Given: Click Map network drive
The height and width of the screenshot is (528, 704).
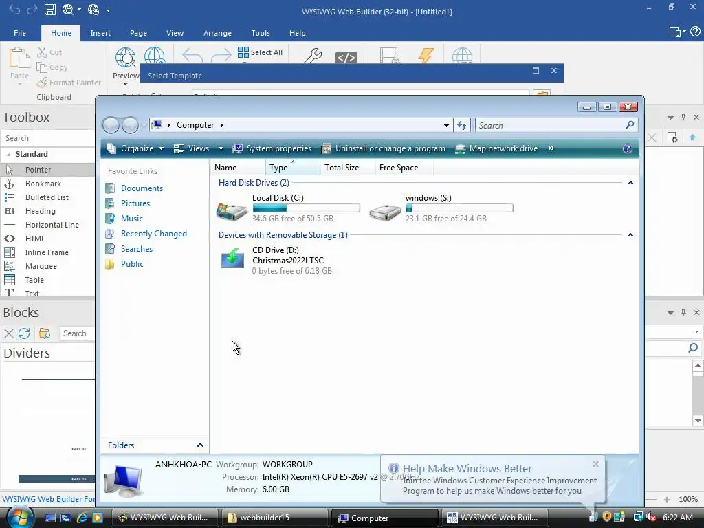Looking at the screenshot, I should tap(496, 148).
